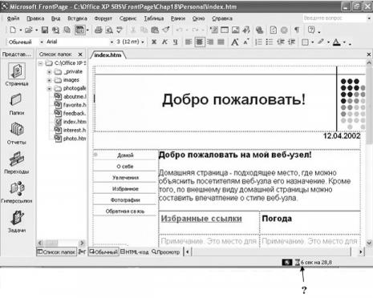This screenshot has height=298, width=373.
Task: Open the Файл menu
Action: [13, 18]
